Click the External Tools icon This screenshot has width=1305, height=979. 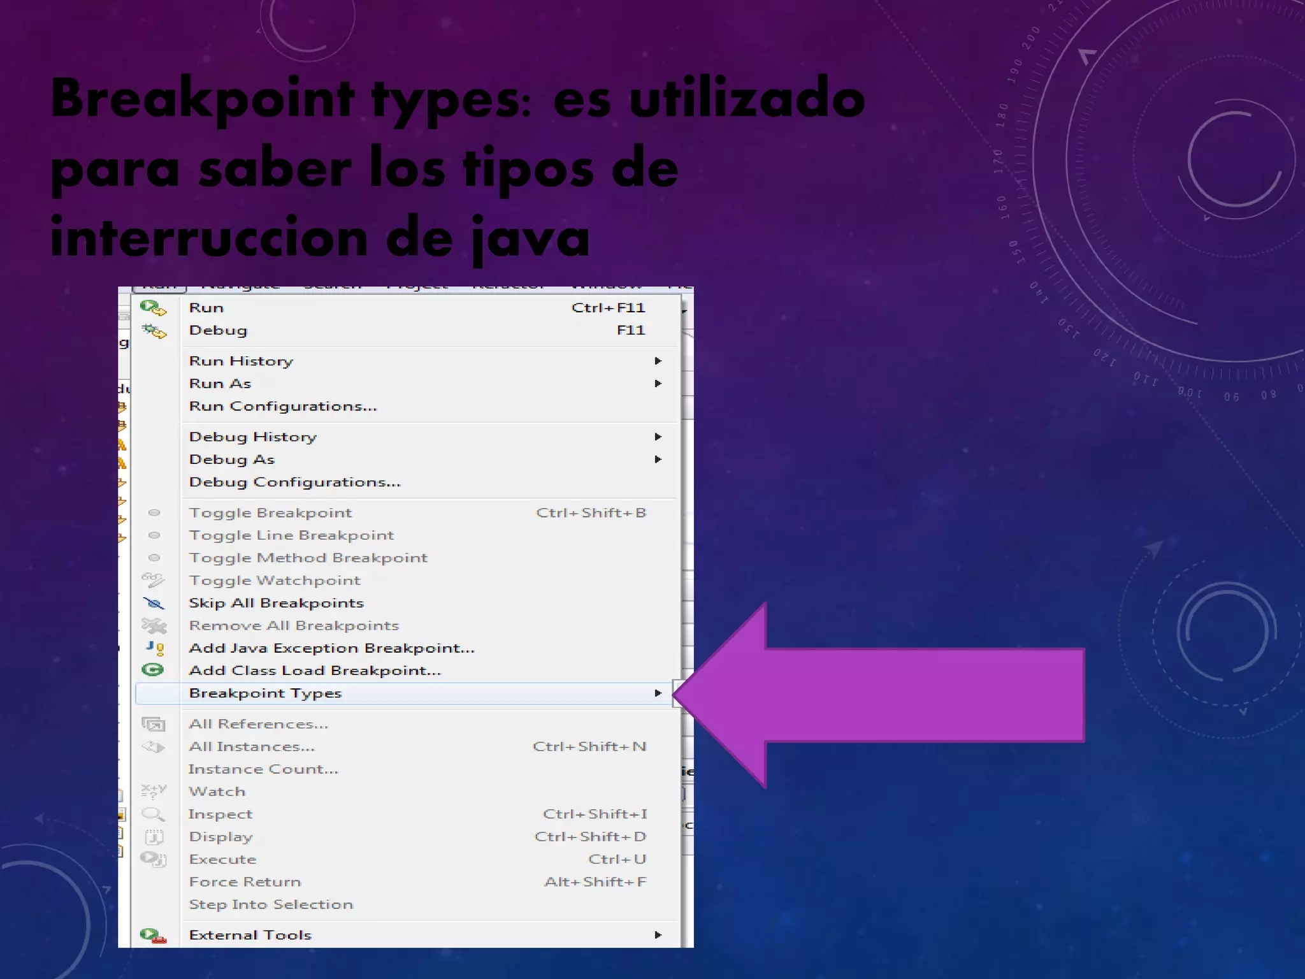(x=153, y=936)
